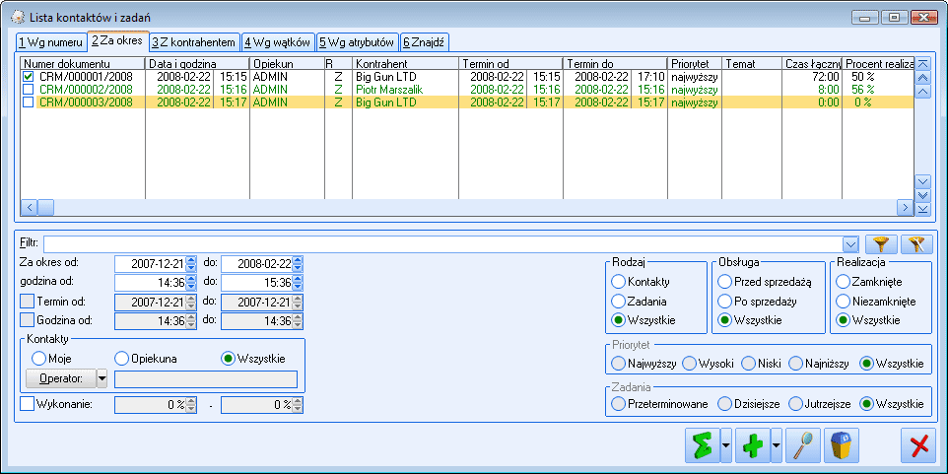Check the box for CRM/000003/2008 row

29,102
